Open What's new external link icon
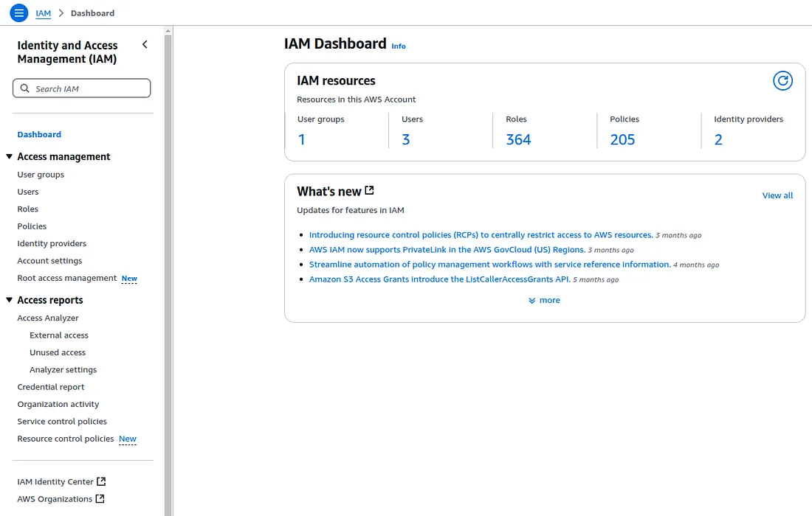Viewport: 812px width, 516px height. point(369,191)
